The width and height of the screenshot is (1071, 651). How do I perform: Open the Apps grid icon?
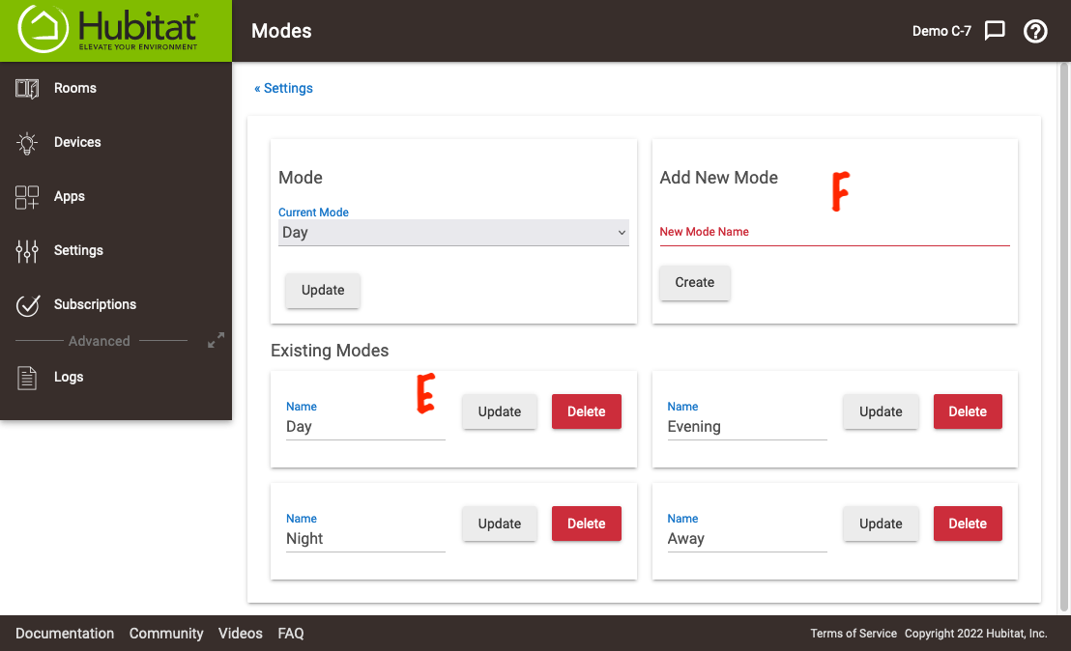pos(27,197)
